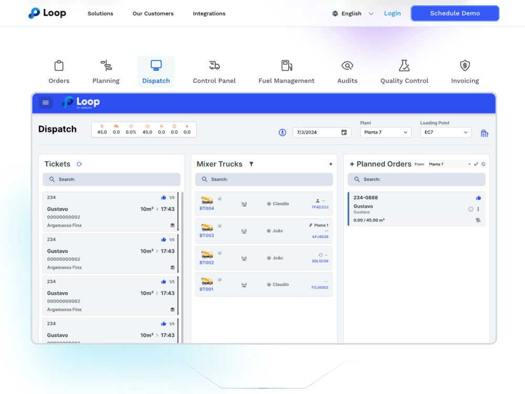Click the Login link
525x394 pixels.
click(x=392, y=14)
